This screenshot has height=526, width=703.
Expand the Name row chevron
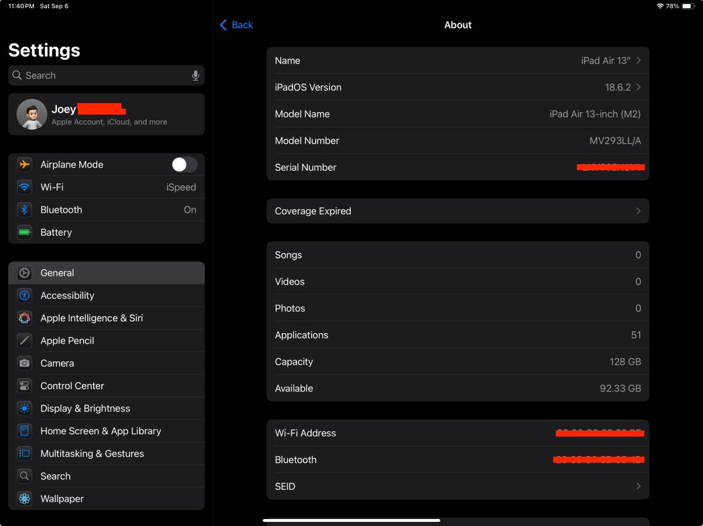[x=638, y=61]
